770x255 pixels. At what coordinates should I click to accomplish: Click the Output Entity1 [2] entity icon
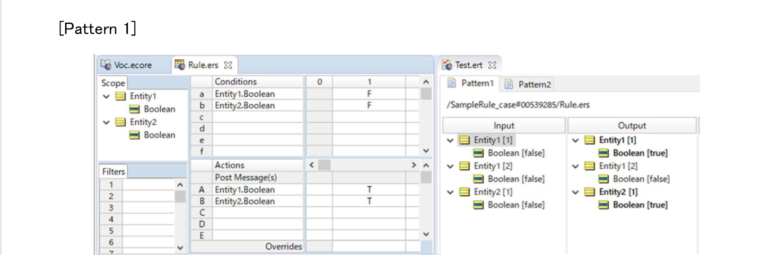coord(590,166)
